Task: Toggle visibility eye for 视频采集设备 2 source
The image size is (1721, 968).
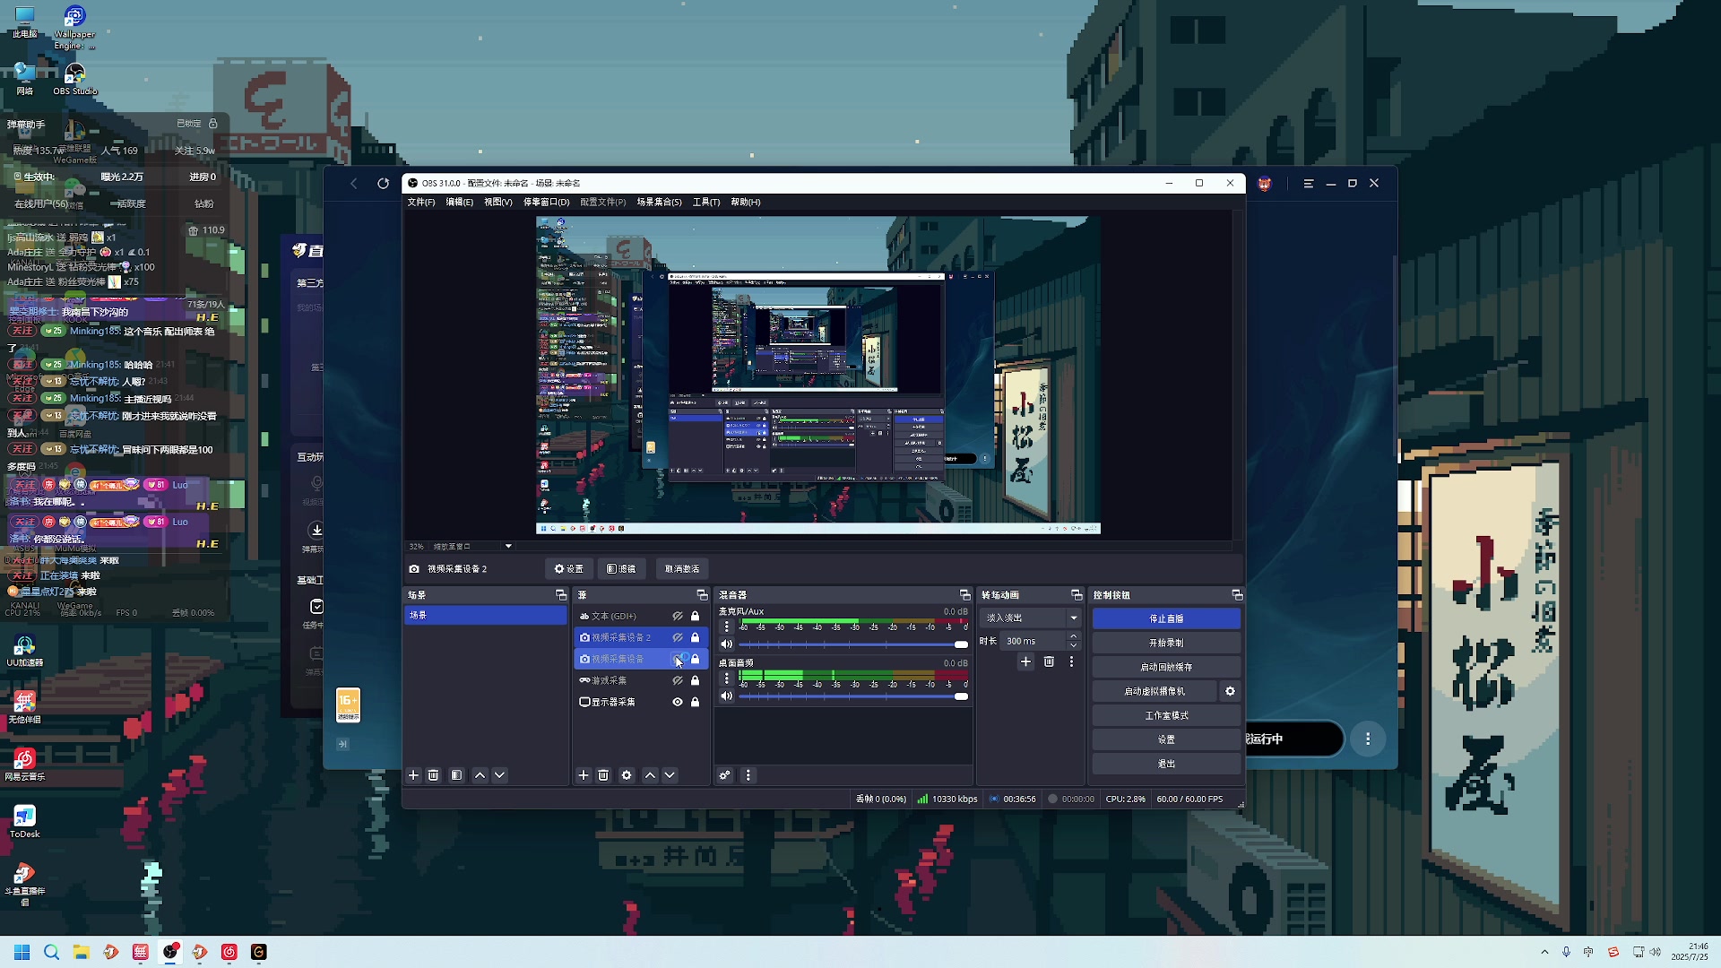Action: point(678,637)
